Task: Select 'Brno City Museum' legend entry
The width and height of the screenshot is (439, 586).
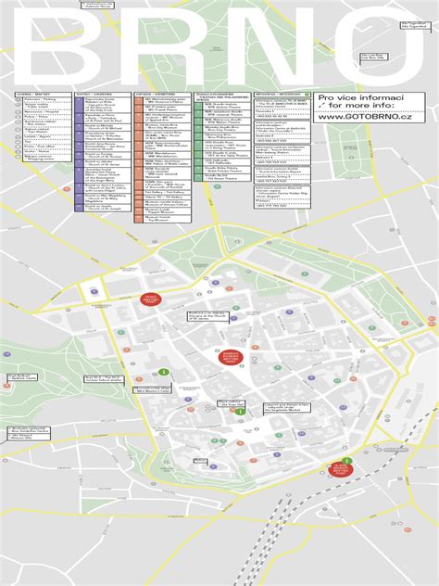Action: [x=163, y=127]
